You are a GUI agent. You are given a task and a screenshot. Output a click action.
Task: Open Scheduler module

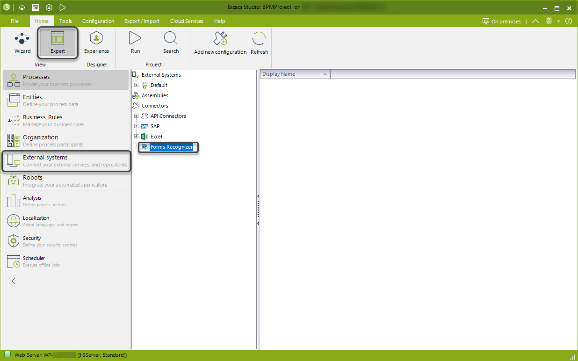point(66,261)
